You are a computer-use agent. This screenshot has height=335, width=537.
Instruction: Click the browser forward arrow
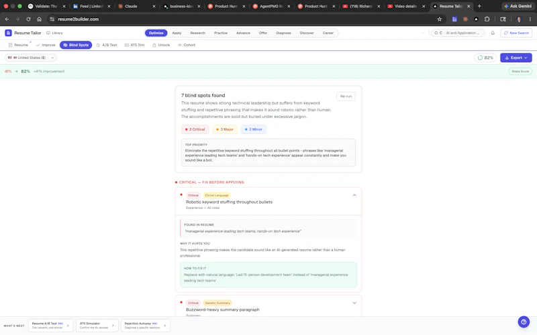pos(17,19)
